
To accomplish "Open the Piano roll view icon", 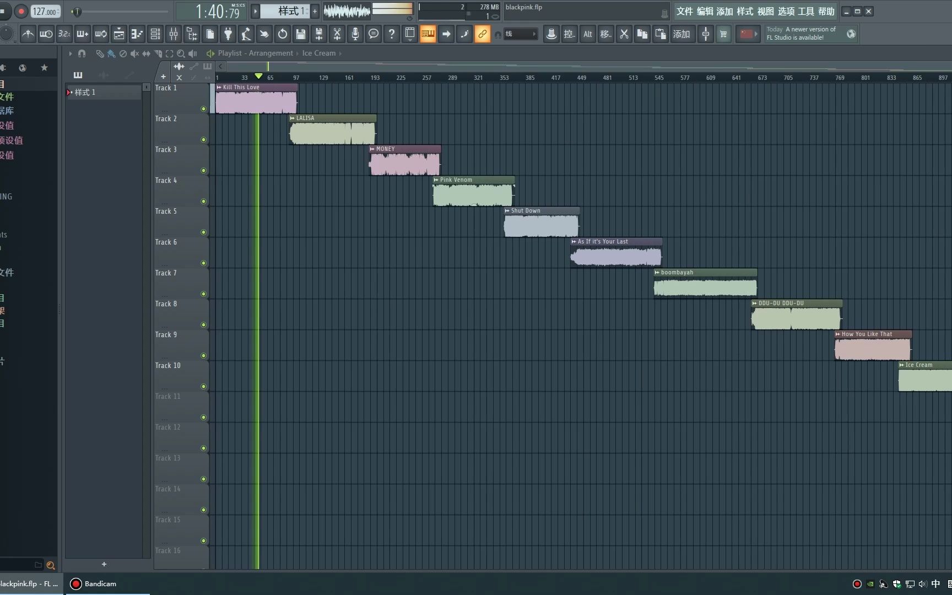I will (137, 34).
